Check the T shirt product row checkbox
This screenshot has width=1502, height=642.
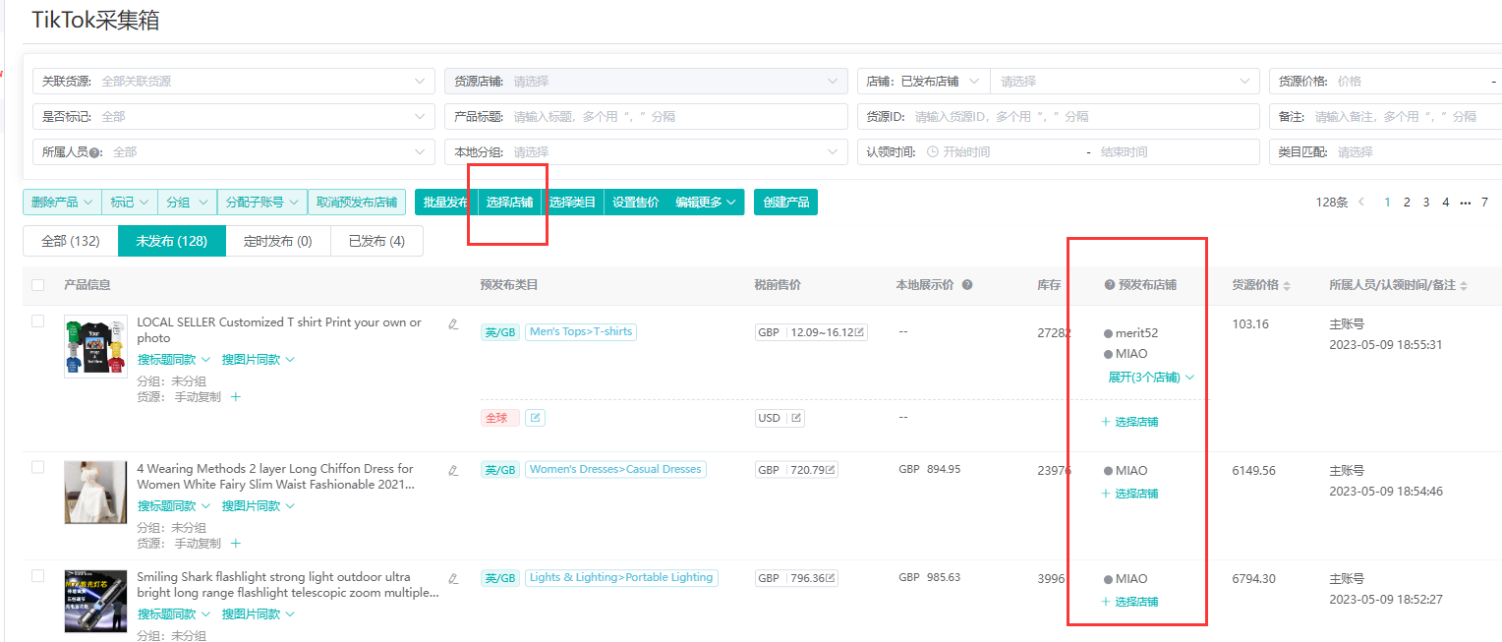tap(38, 321)
